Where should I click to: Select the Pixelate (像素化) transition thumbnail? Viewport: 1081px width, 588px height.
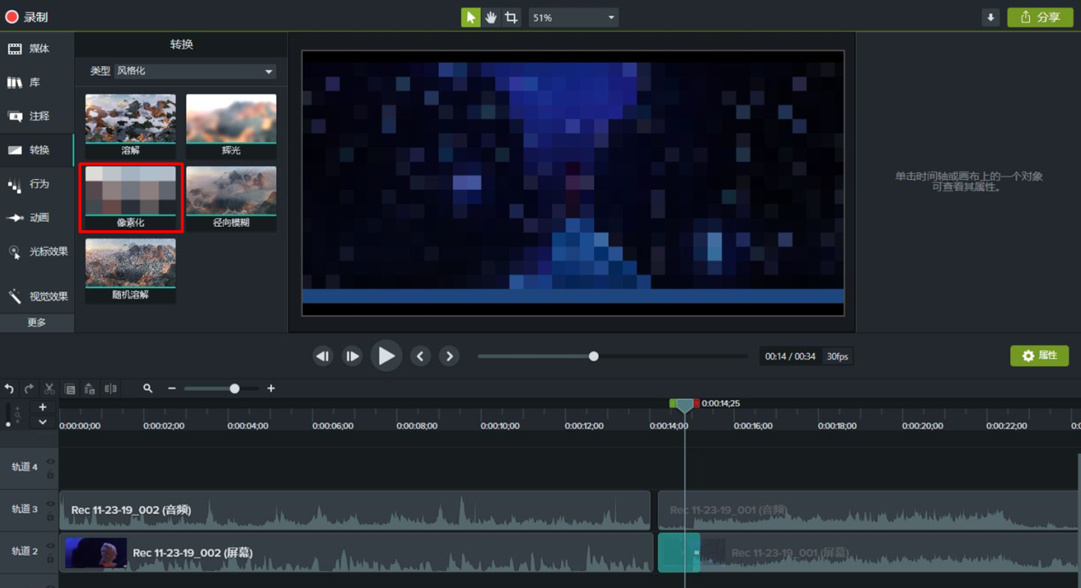click(x=130, y=198)
